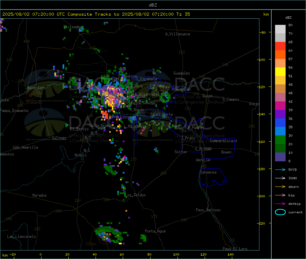Click the Guadales place label
This screenshot has width=306, height=259.
pos(182,73)
